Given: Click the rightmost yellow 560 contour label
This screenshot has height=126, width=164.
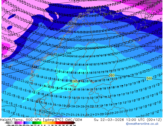Looking at the screenshot, I should (x=149, y=78).
